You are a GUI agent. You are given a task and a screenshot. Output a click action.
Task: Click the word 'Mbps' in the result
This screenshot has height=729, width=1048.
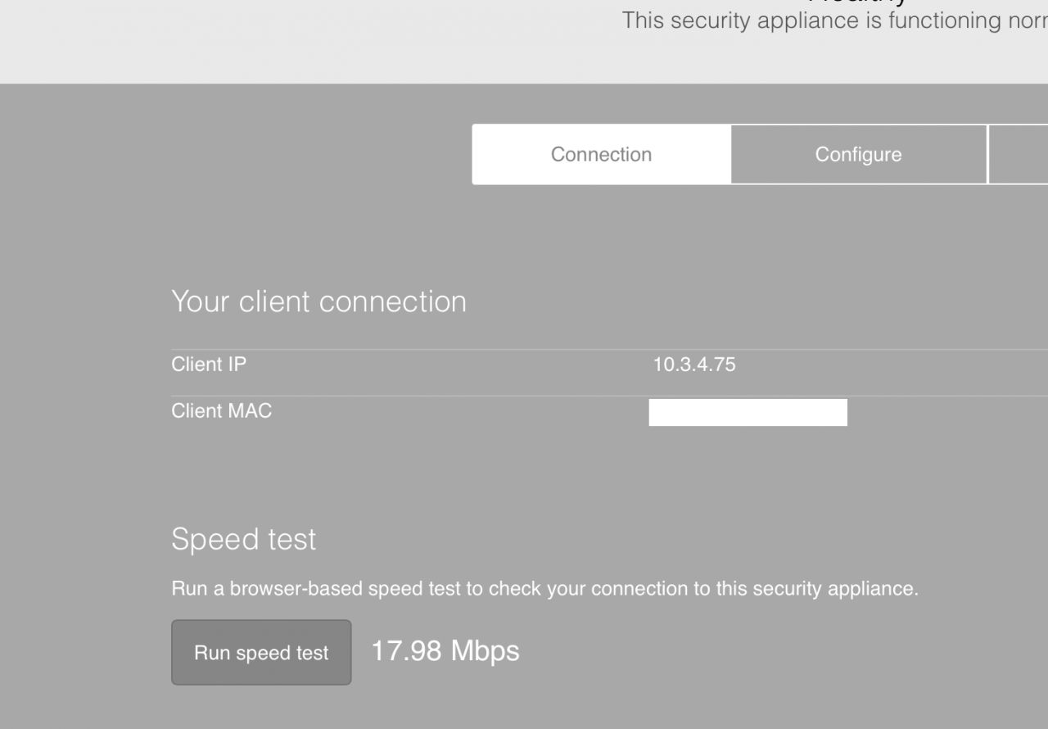[x=485, y=651]
